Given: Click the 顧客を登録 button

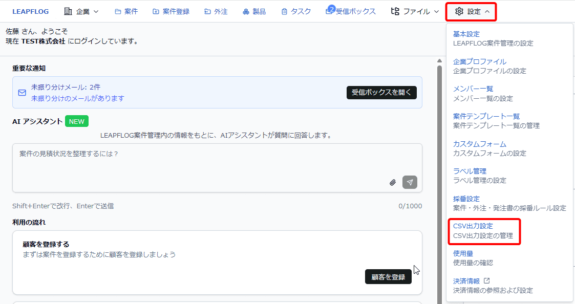Looking at the screenshot, I should (x=388, y=276).
